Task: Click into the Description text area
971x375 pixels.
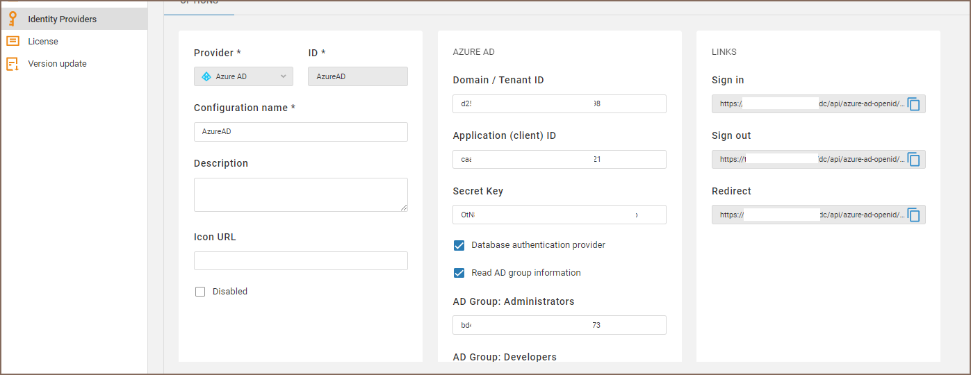Action: click(300, 194)
